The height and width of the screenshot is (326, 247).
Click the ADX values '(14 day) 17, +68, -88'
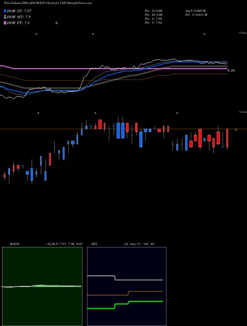[138, 244]
